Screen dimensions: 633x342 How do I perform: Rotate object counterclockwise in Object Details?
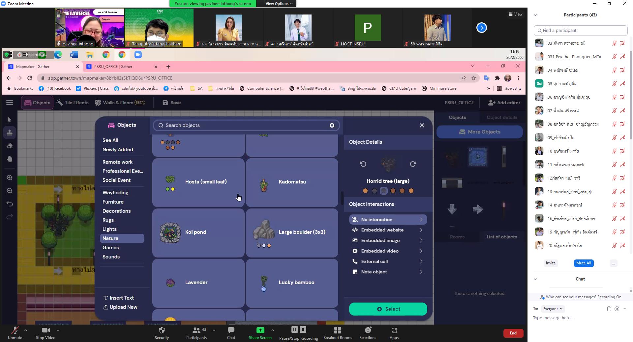click(x=363, y=164)
